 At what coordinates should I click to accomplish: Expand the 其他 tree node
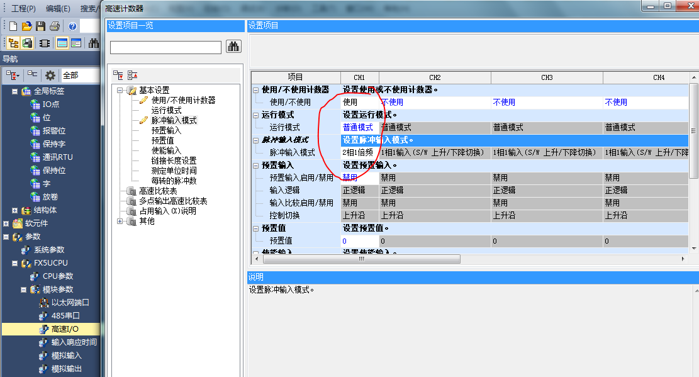119,222
